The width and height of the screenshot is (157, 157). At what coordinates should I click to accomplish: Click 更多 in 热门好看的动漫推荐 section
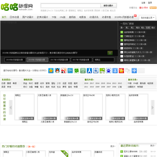coord(113,146)
